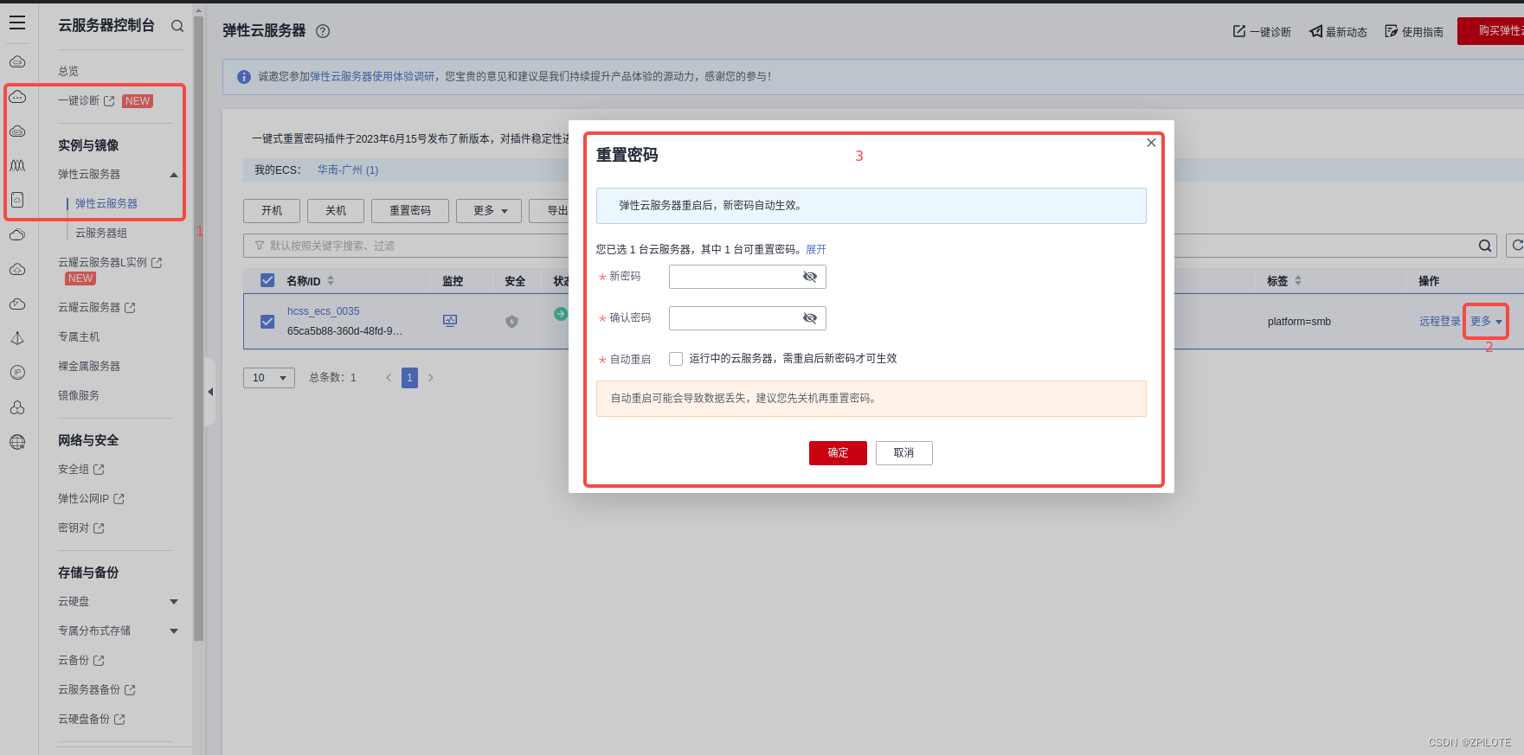Collapse the 弹性云服务器 sidebar group

[x=174, y=175]
